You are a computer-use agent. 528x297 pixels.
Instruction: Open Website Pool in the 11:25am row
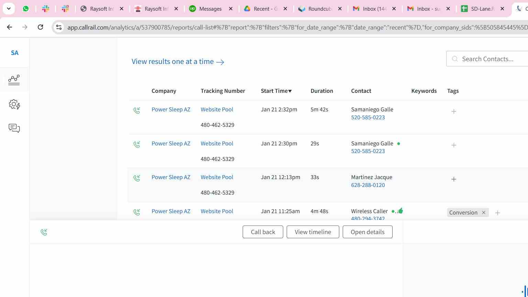click(x=217, y=211)
